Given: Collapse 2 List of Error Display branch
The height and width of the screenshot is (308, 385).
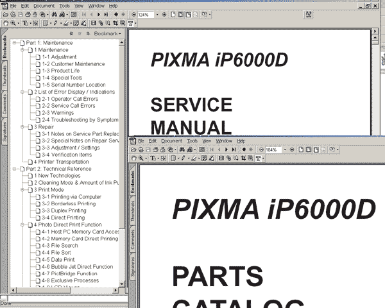Looking at the screenshot, I should tap(22, 92).
